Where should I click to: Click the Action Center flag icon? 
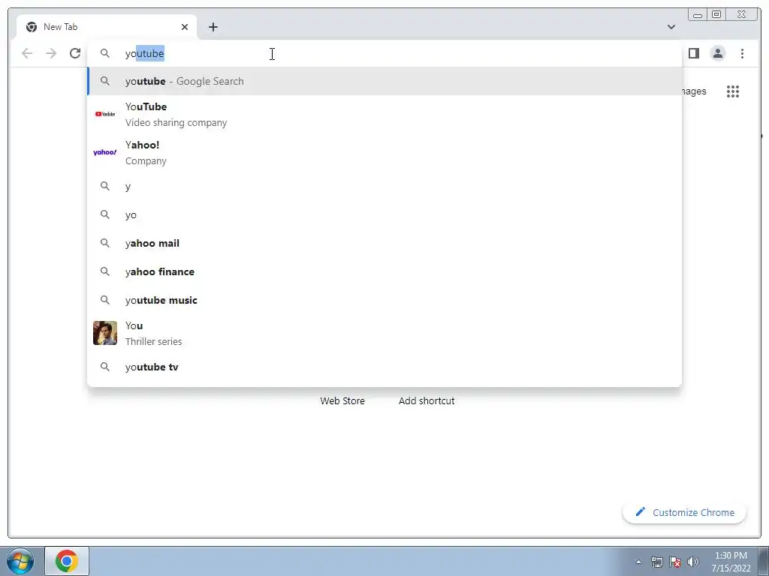[x=675, y=562]
